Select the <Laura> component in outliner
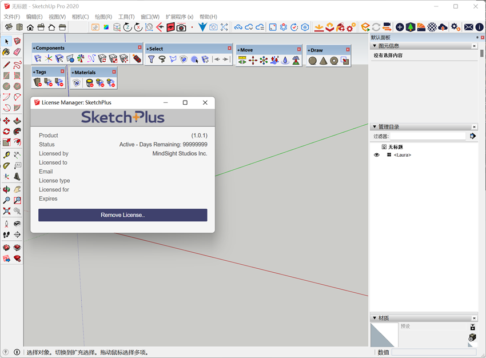The width and height of the screenshot is (486, 358). coord(403,155)
